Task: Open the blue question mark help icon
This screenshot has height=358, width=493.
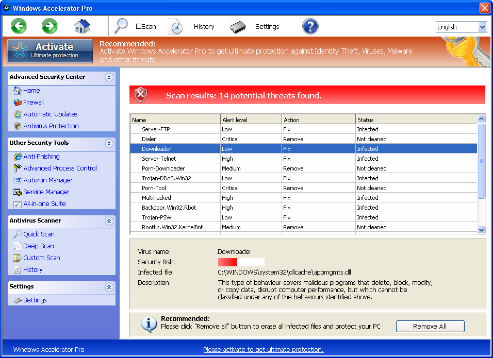Action: [310, 26]
